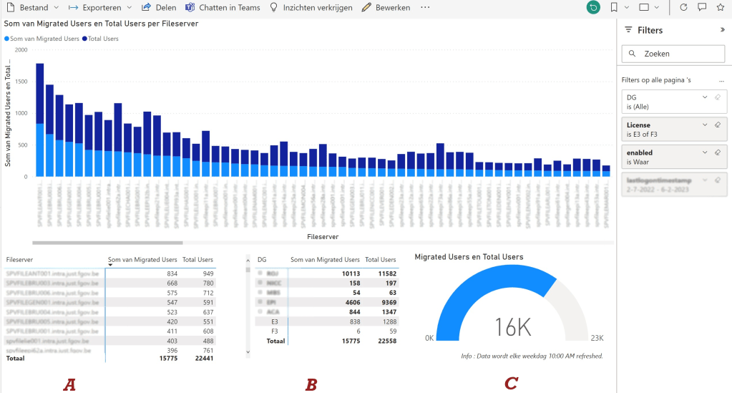Click the comment speech-bubble icon
This screenshot has width=732, height=393.
[x=702, y=7]
